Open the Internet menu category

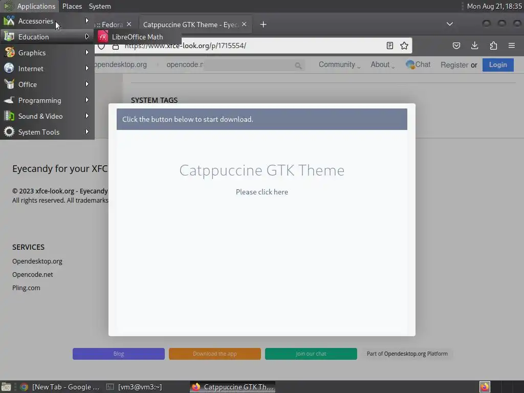pyautogui.click(x=47, y=69)
